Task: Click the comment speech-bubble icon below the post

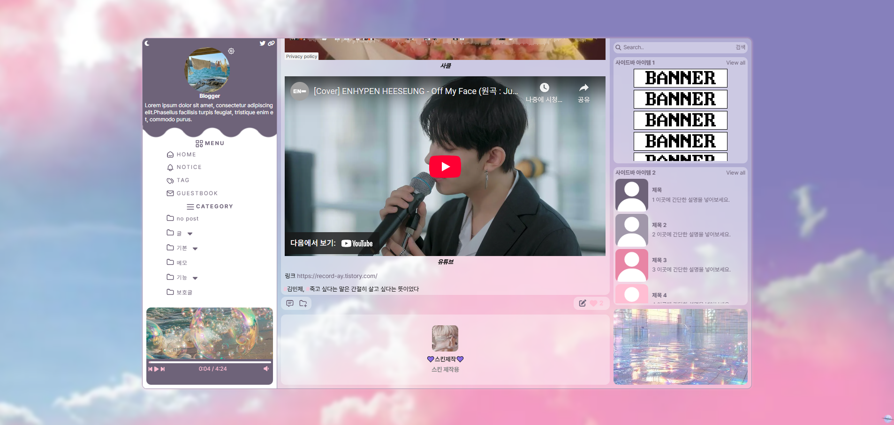Action: coord(290,303)
